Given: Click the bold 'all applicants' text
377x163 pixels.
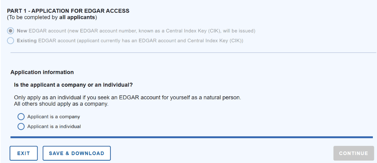Looking at the screenshot, I should point(77,18).
